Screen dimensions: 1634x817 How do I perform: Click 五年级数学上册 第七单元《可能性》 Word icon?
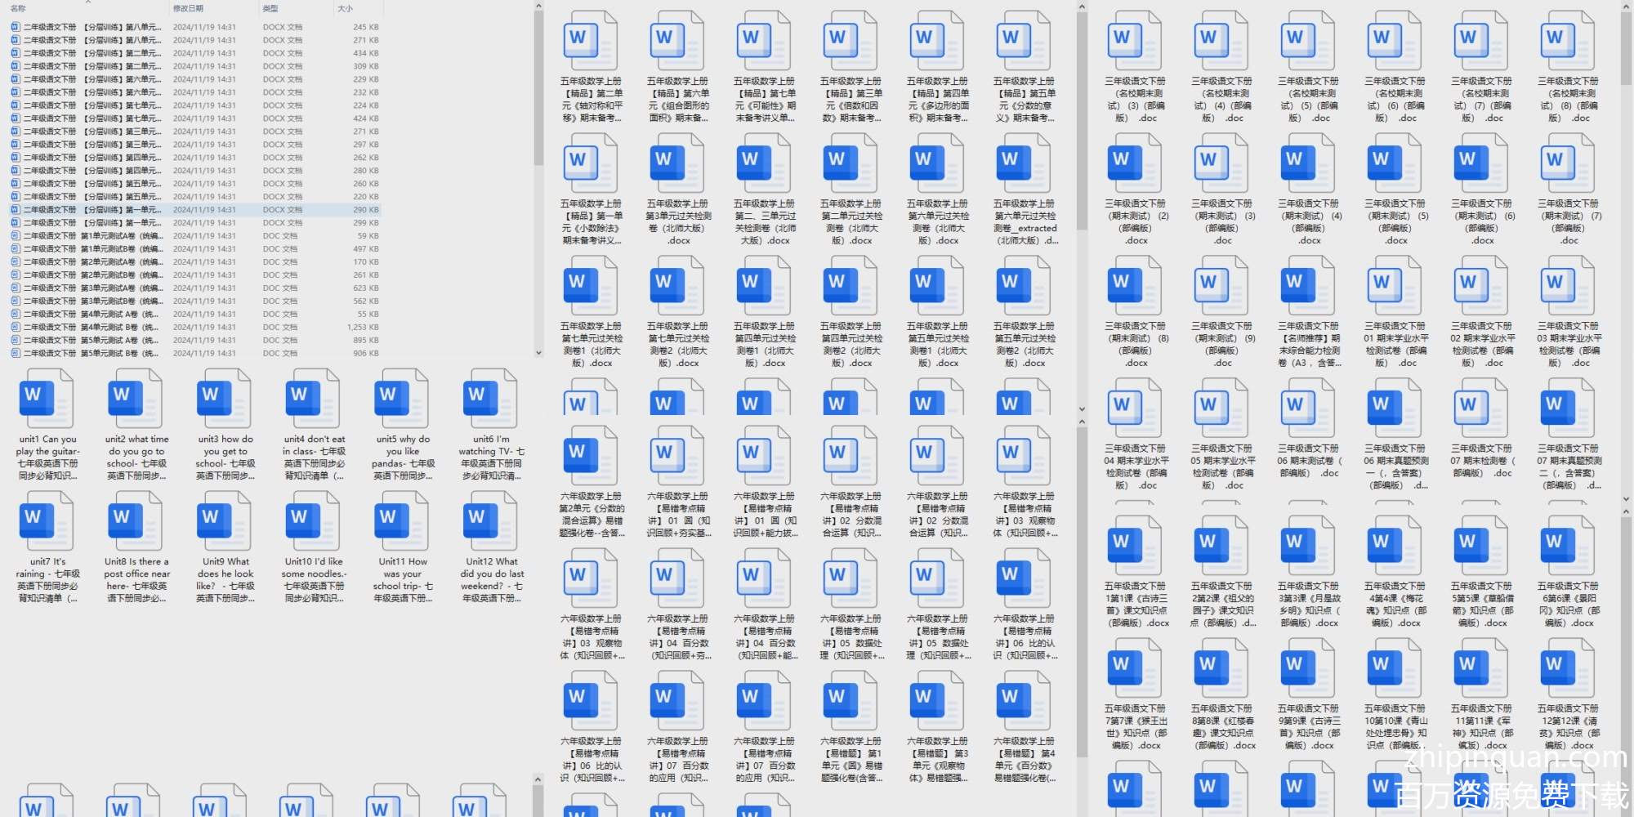(x=765, y=40)
